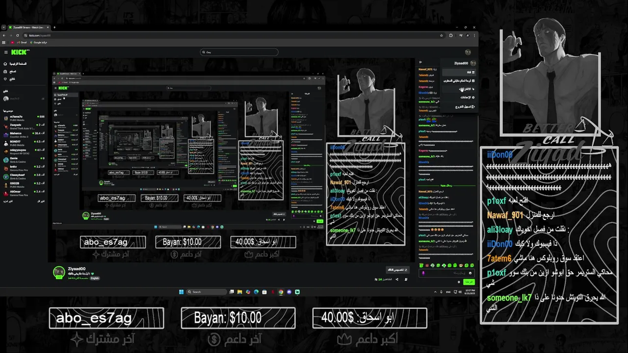Viewport: 628px width, 353px height.
Task: Open تصفح in Kick sidebar
Action: tap(10, 72)
